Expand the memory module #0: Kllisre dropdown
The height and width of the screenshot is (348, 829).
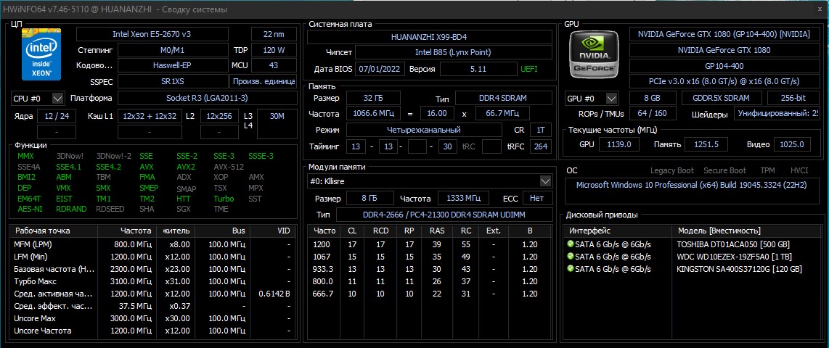[x=429, y=181]
